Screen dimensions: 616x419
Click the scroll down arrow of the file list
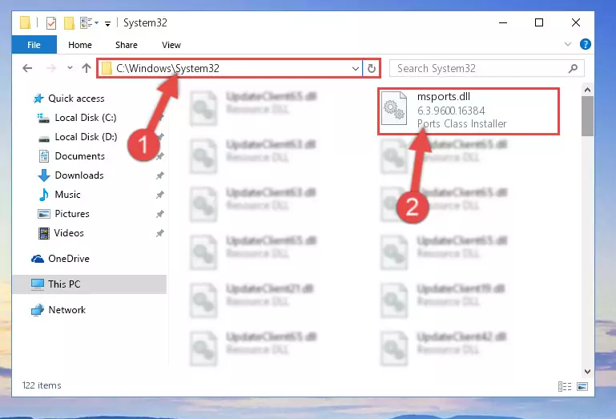[587, 372]
